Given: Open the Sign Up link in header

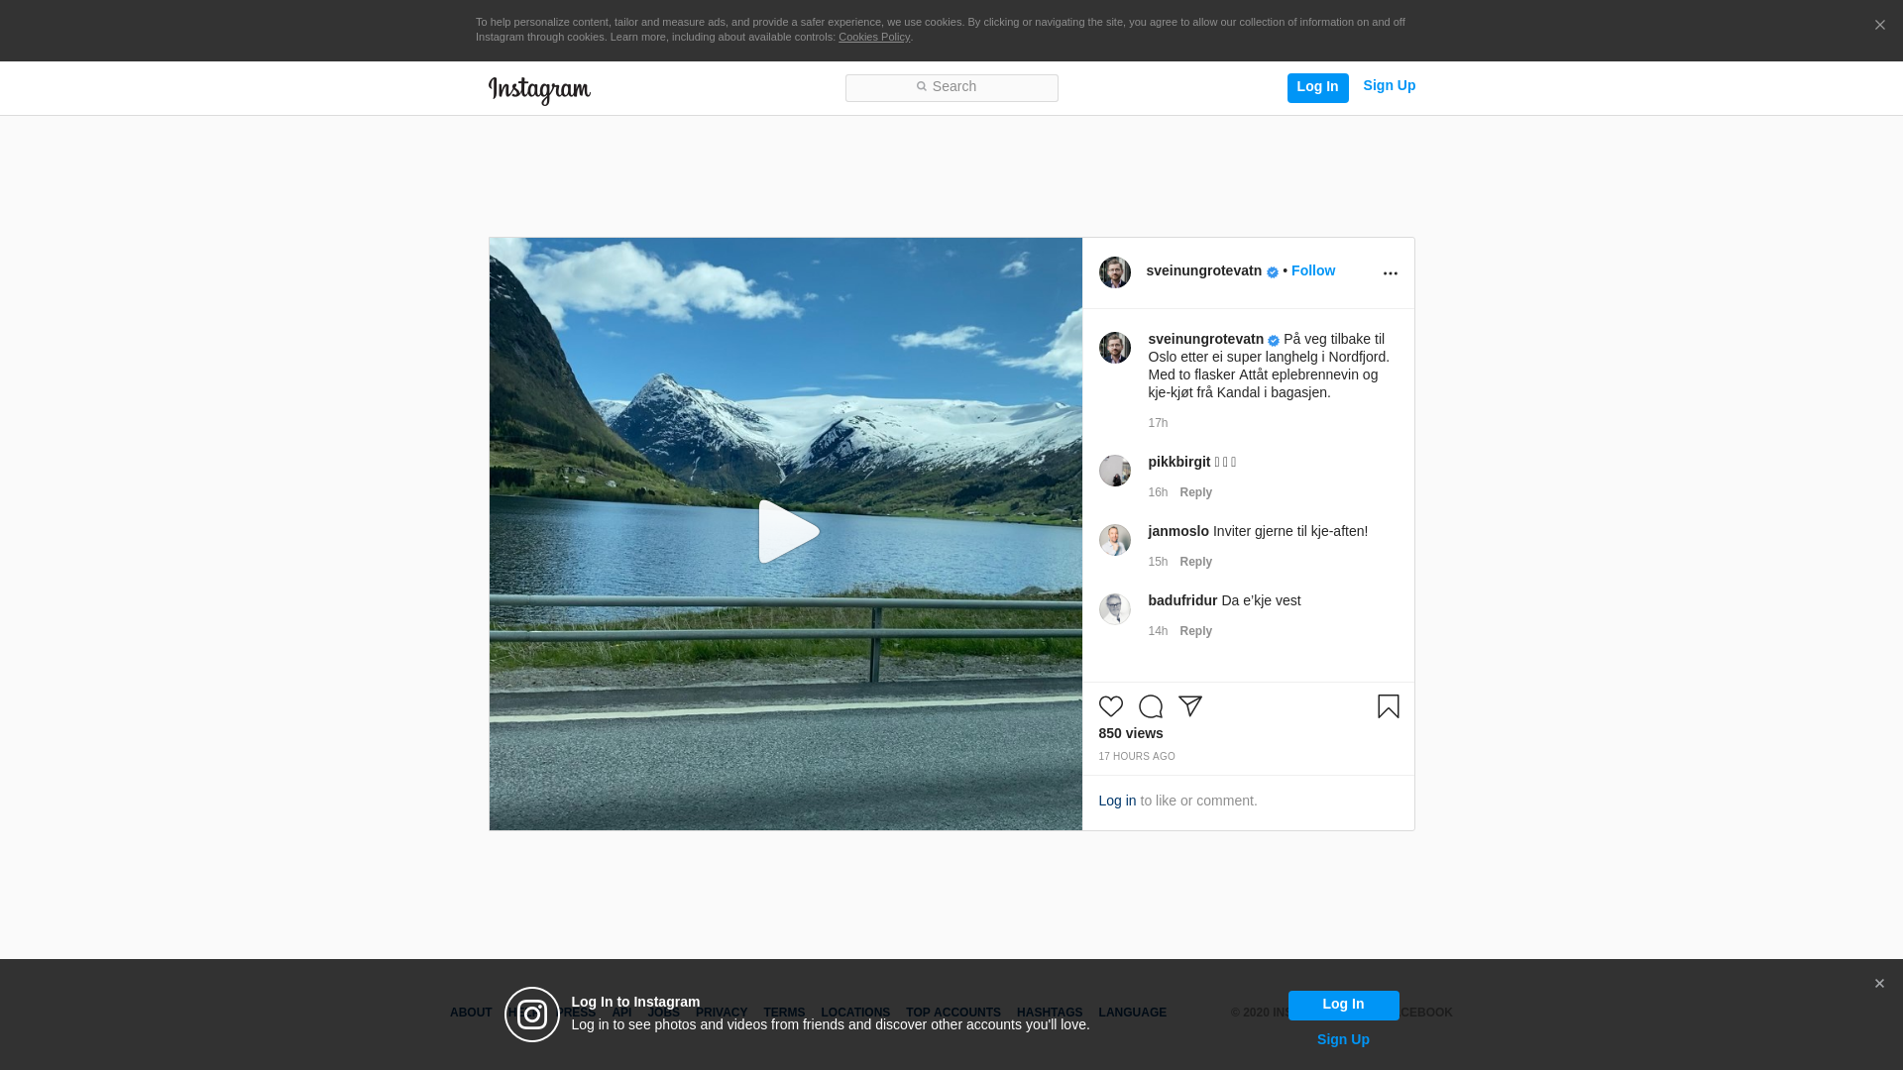Looking at the screenshot, I should point(1389,85).
